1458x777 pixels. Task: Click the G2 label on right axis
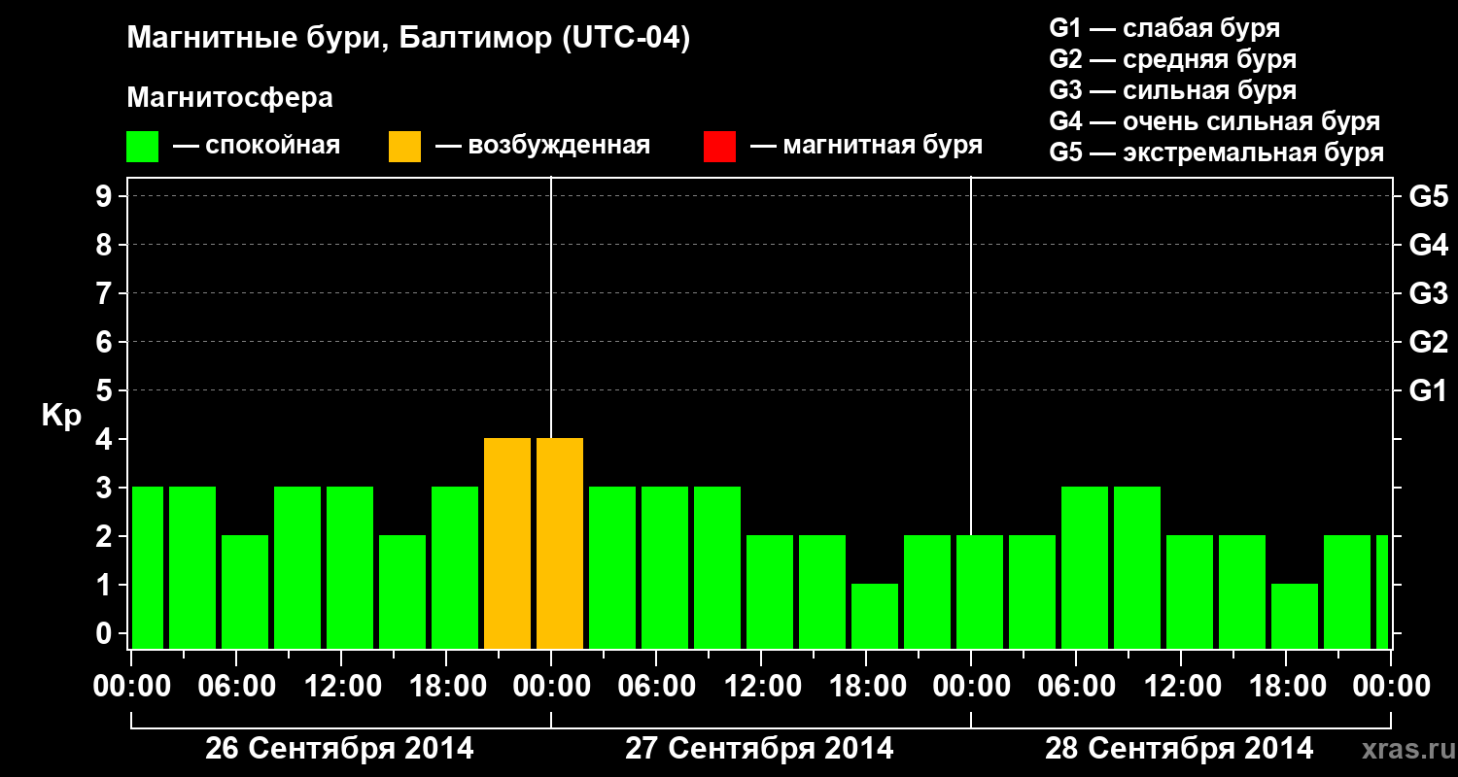click(1428, 342)
